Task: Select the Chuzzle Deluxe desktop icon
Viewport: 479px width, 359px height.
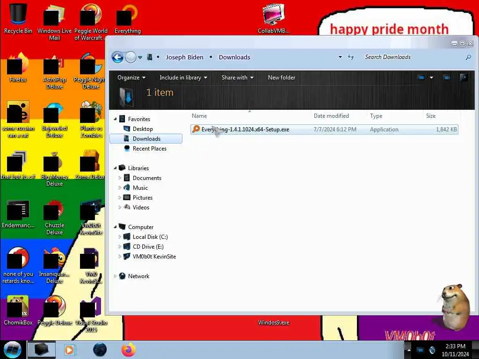Action: tap(54, 217)
